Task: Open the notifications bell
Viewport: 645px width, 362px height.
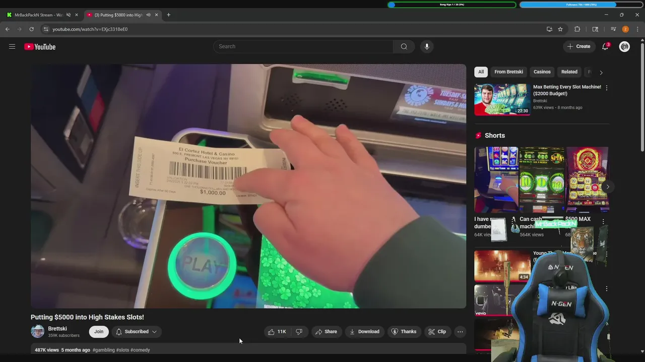Action: 605,46
